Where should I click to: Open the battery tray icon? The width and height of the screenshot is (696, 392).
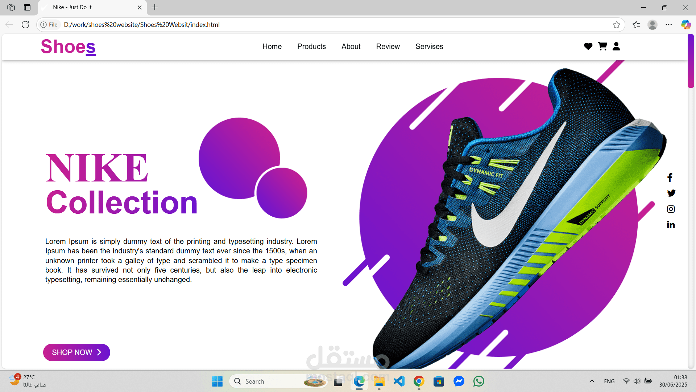[x=648, y=381]
